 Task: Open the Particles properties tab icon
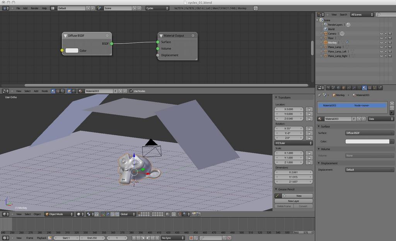point(375,88)
